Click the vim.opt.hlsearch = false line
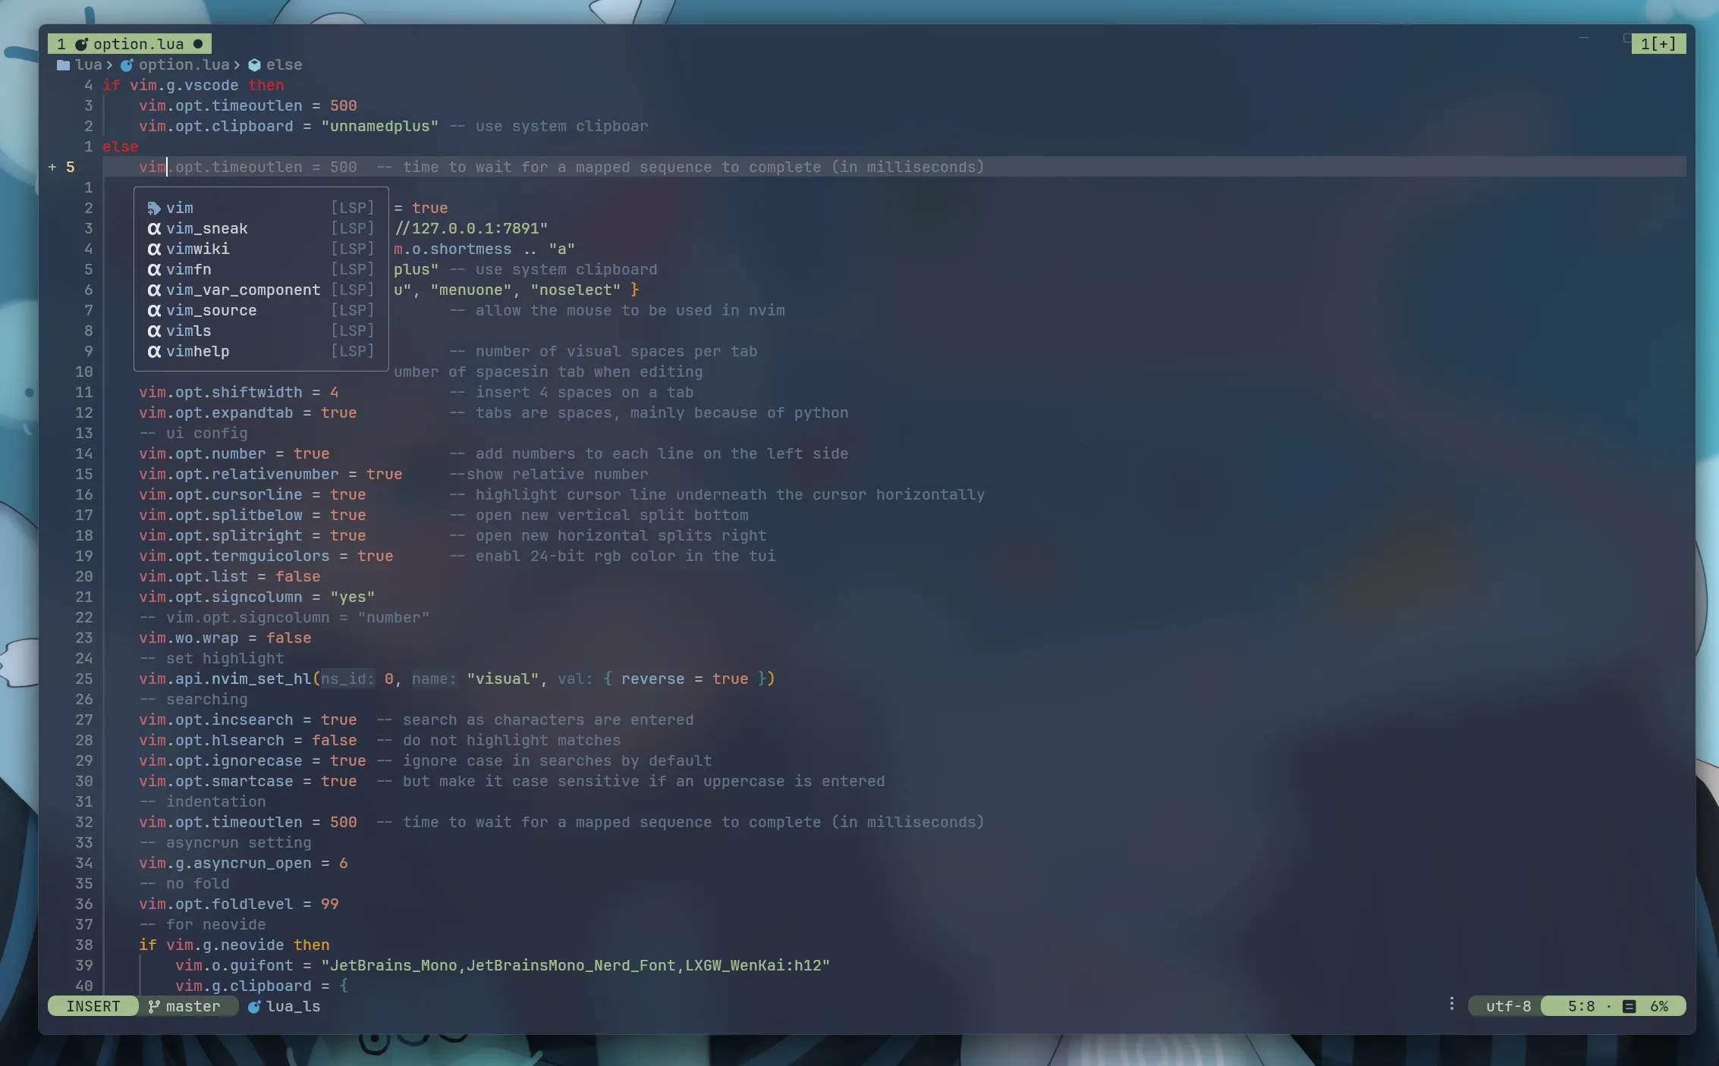The image size is (1719, 1066). click(247, 740)
